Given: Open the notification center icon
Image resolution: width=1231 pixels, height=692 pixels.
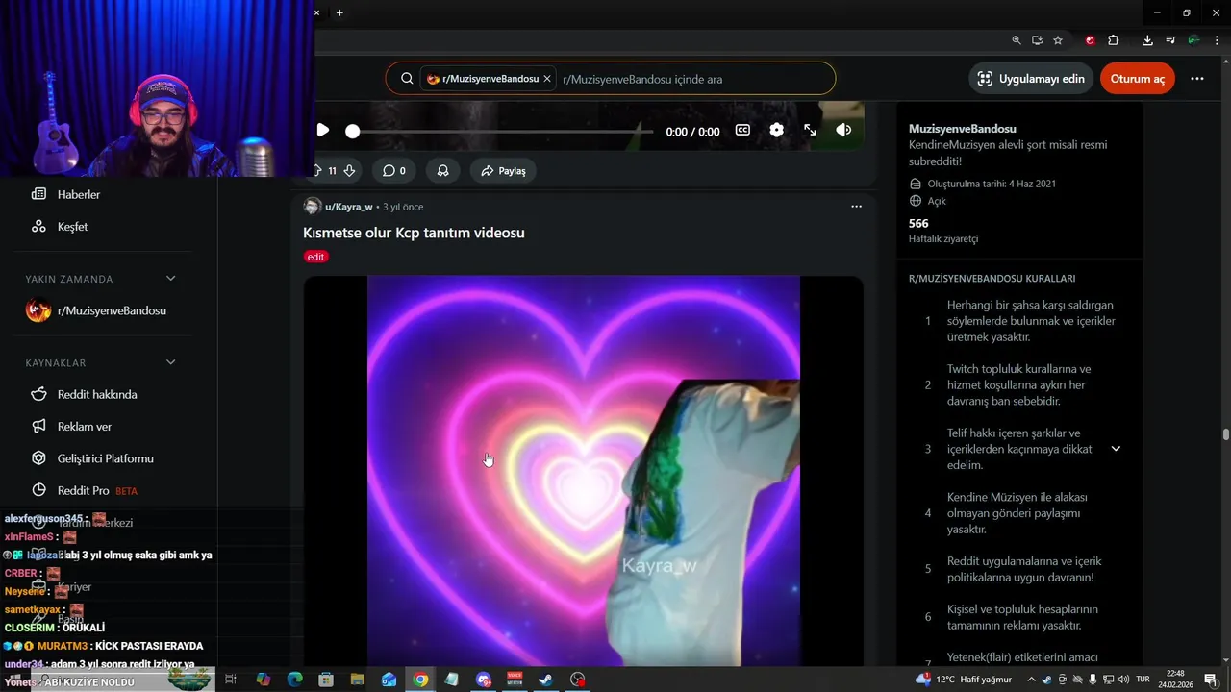Looking at the screenshot, I should tap(1211, 680).
